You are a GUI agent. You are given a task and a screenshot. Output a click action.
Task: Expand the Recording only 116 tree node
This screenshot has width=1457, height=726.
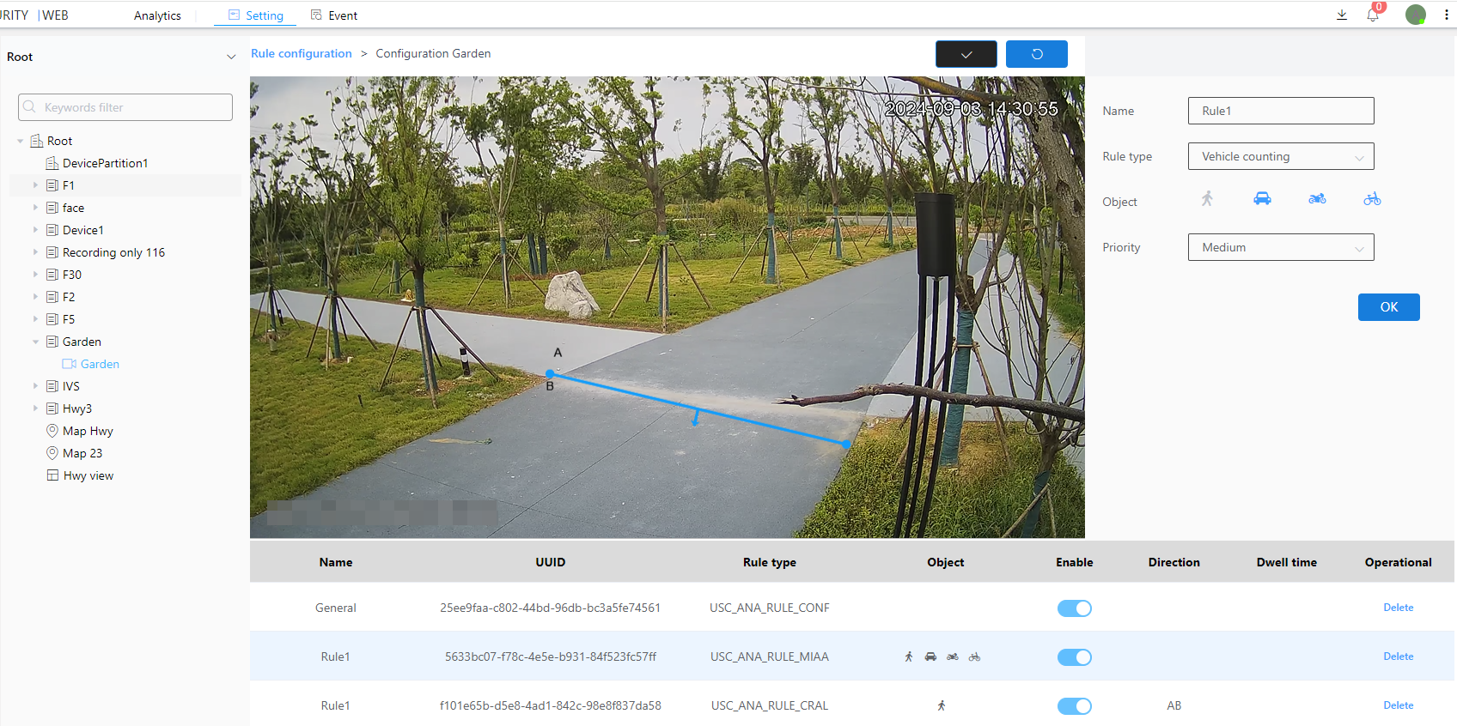[35, 252]
